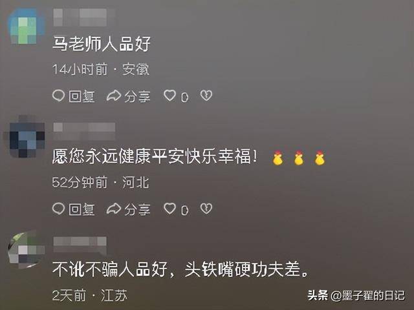Viewport: 414px width, 310px height.
Task: Tap share arrow icon under Hebei comment
Action: (x=114, y=209)
